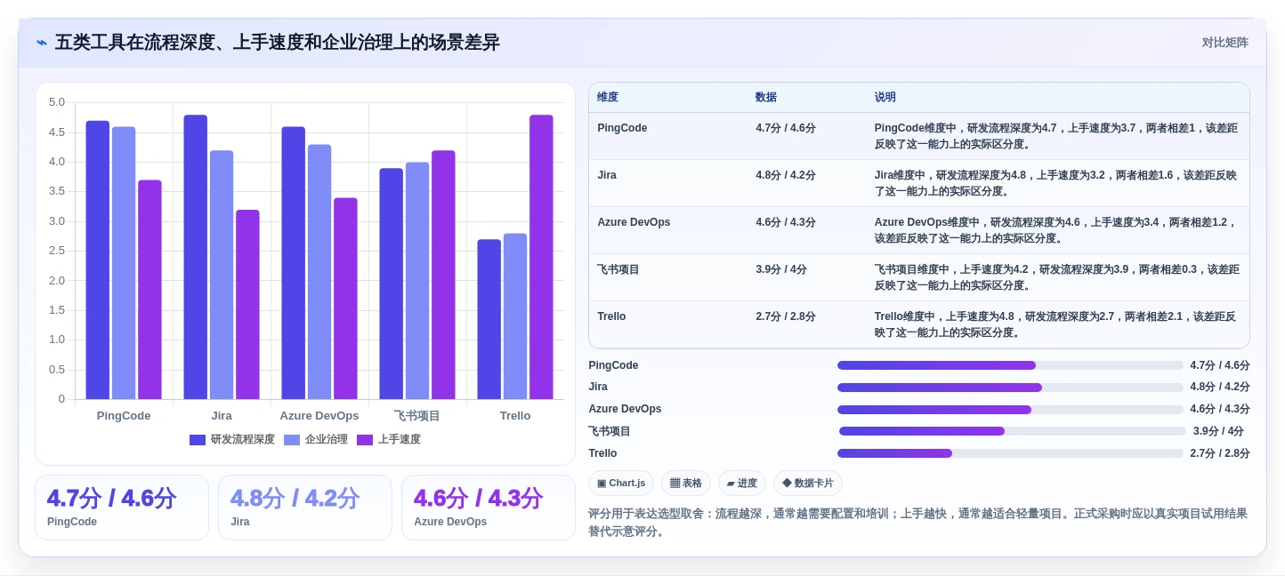Open the Azure DevOps data card
Image resolution: width=1285 pixels, height=576 pixels.
point(489,508)
